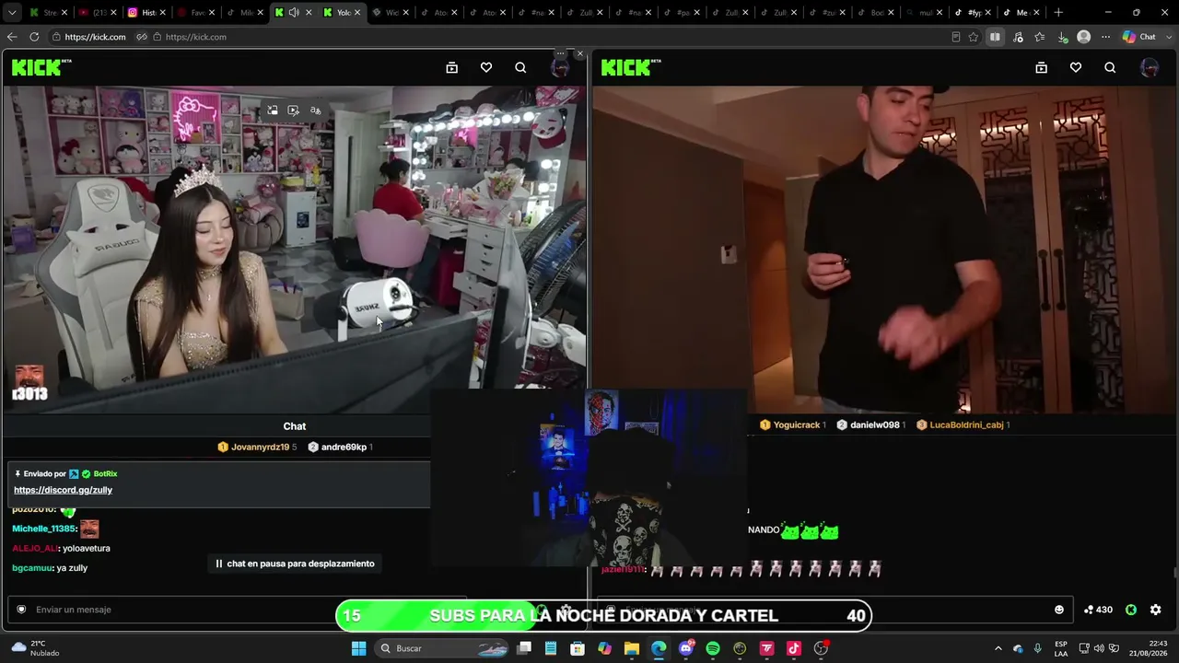Click the bgcamuu chat username
This screenshot has height=663, width=1179.
point(32,568)
